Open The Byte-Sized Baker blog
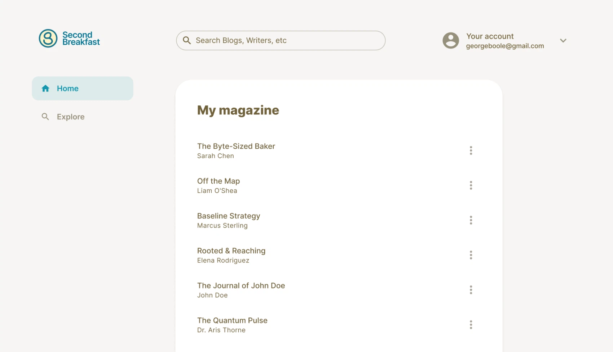This screenshot has height=352, width=613. coord(236,146)
